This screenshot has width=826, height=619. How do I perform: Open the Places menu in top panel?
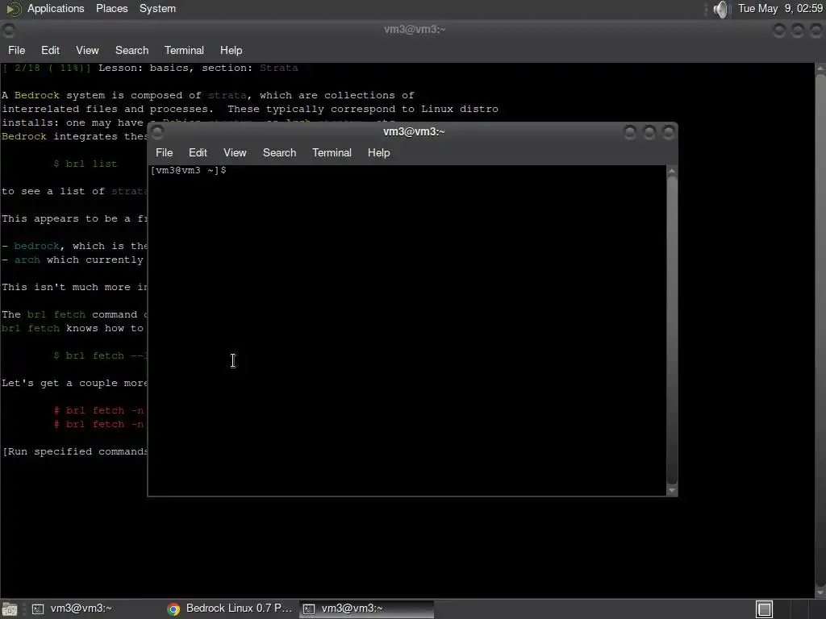111,8
